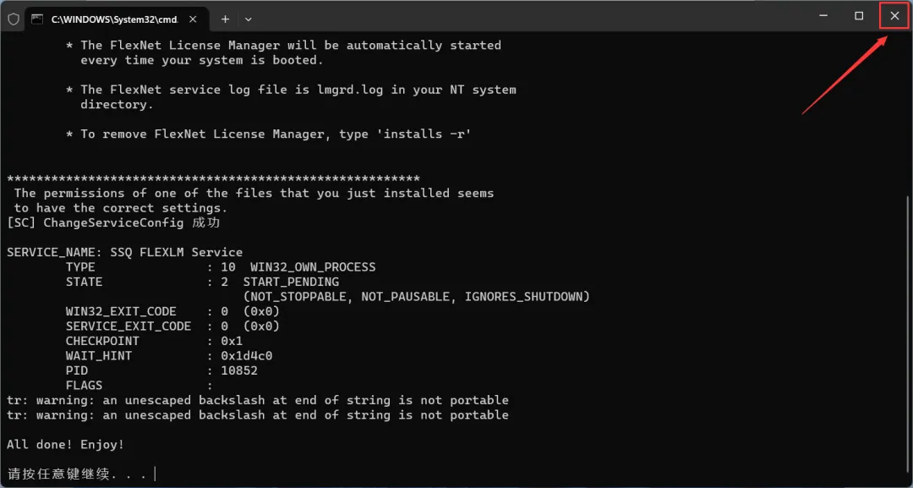
Task: Click the row of asterisks separator line
Action: coord(213,178)
